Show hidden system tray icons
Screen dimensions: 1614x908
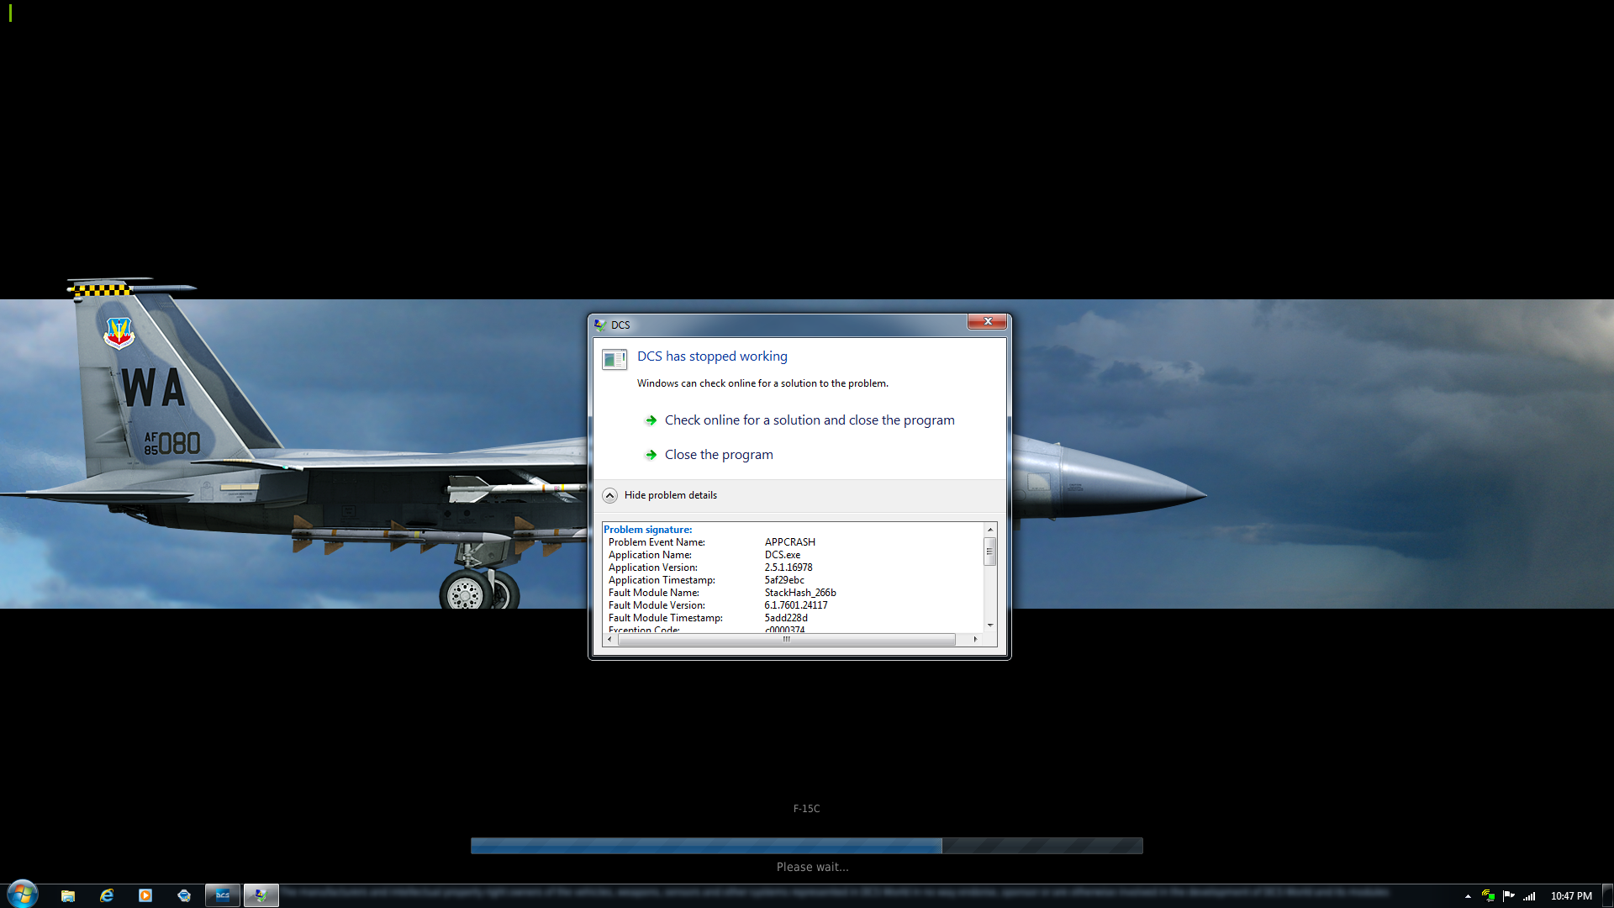[1468, 896]
